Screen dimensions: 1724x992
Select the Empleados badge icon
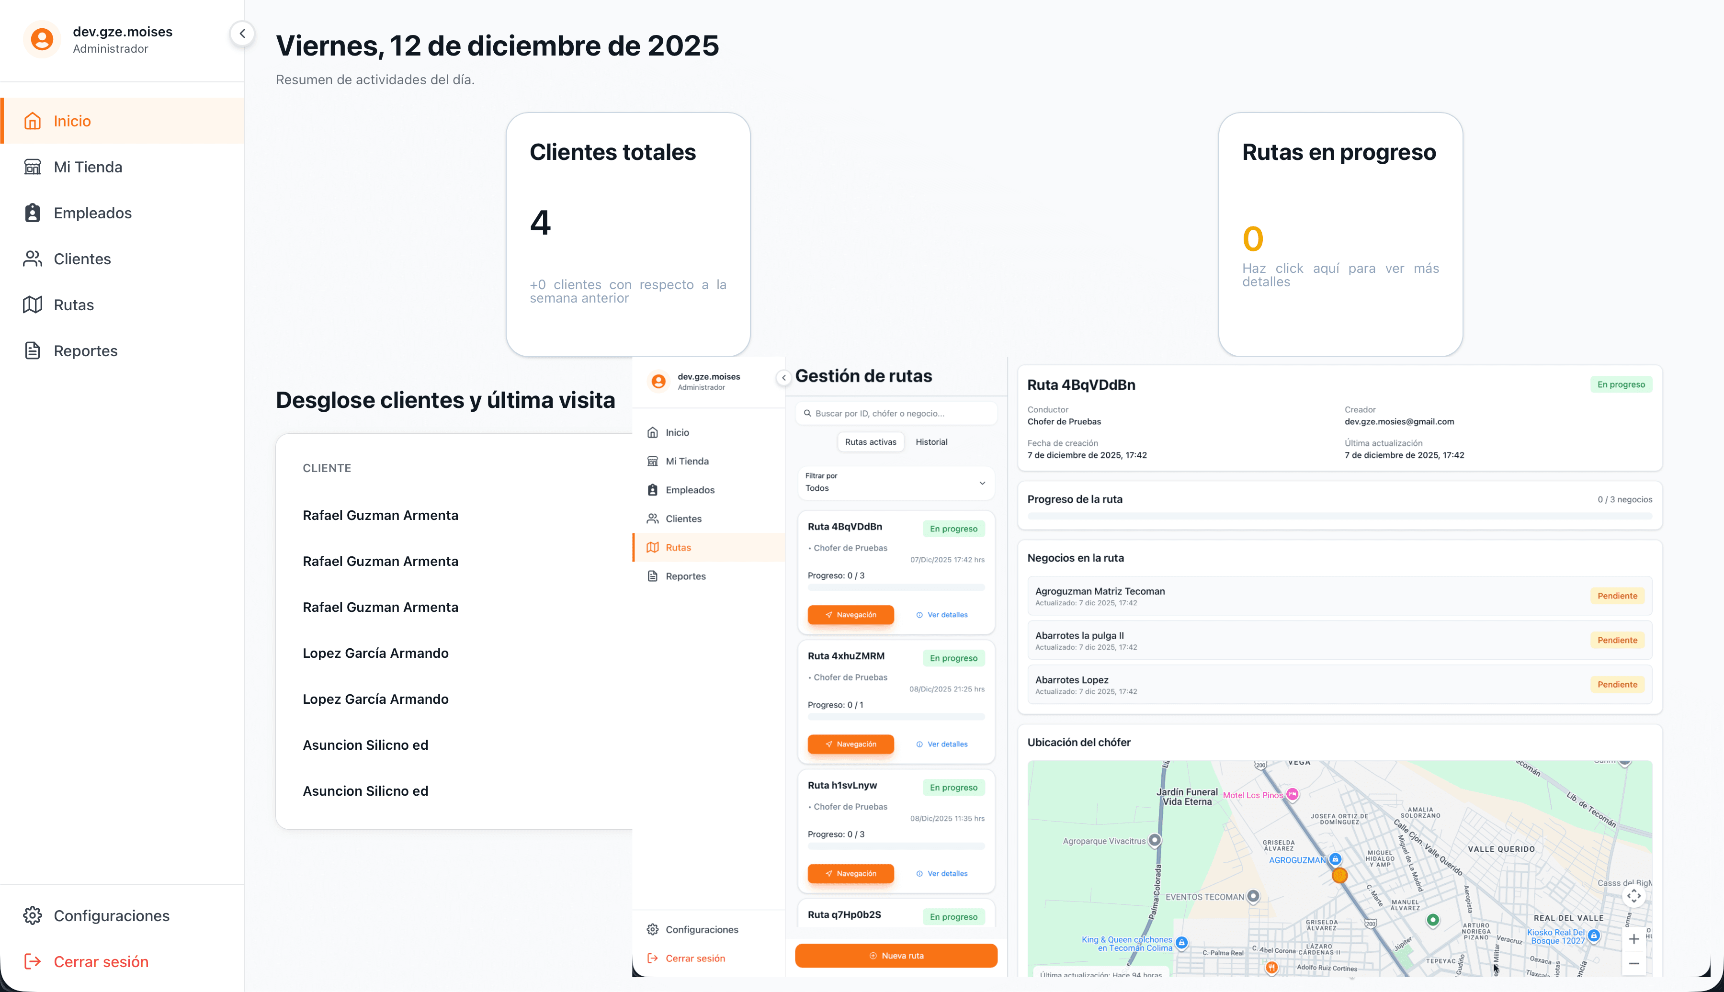(33, 213)
